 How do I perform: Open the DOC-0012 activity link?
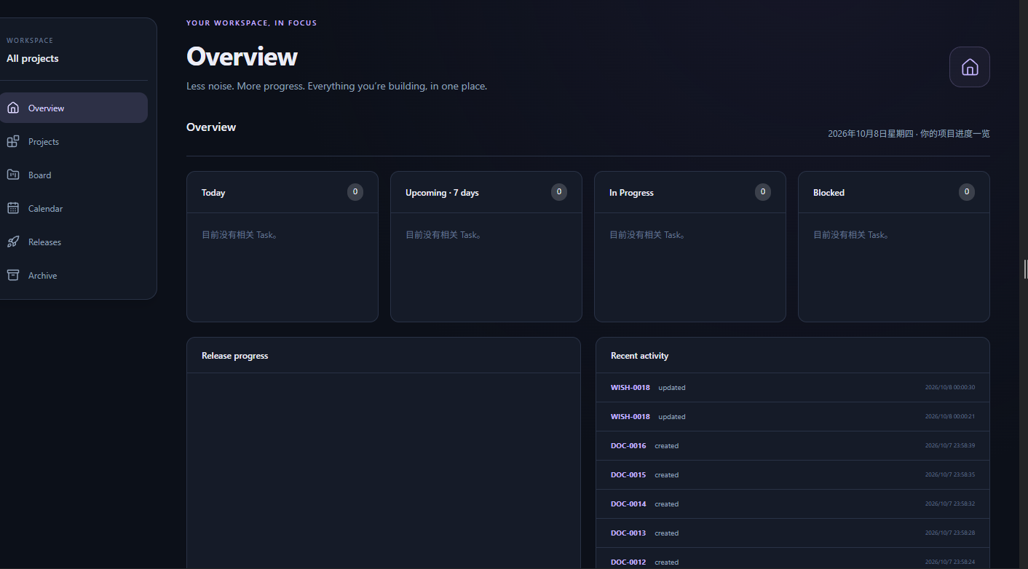pyautogui.click(x=628, y=562)
